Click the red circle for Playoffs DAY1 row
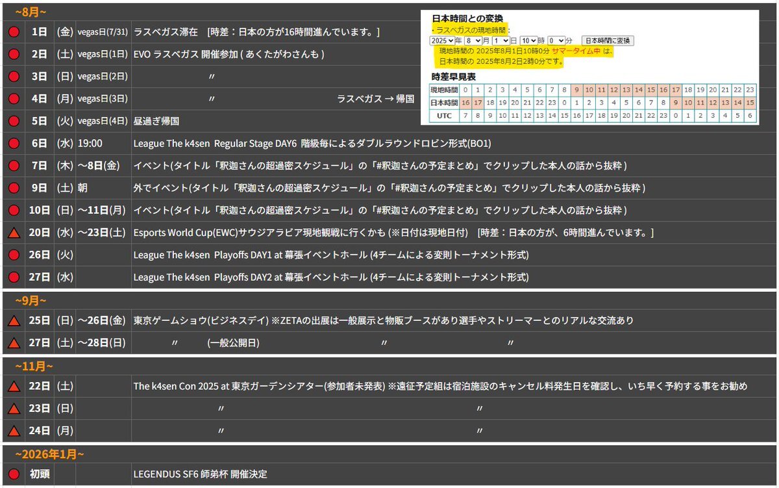The image size is (779, 488). [14, 255]
